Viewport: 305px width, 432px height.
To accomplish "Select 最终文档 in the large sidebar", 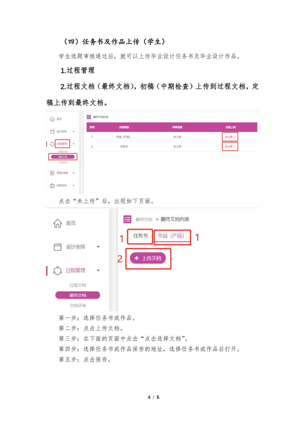I will click(78, 295).
